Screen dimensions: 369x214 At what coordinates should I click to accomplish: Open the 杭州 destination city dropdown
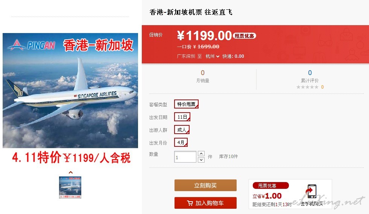point(212,56)
